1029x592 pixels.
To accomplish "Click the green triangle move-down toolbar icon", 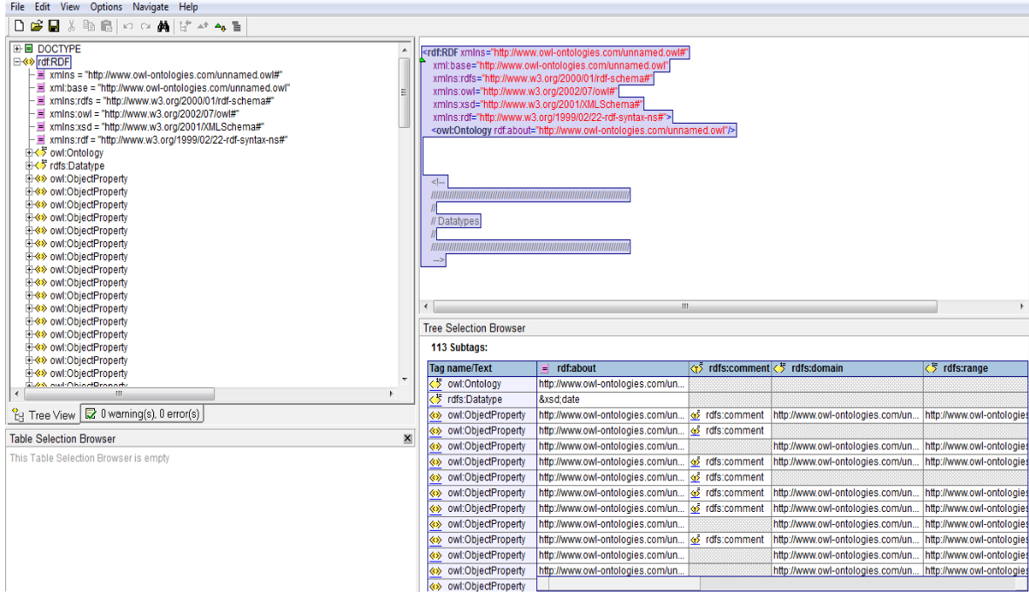I will tap(220, 27).
